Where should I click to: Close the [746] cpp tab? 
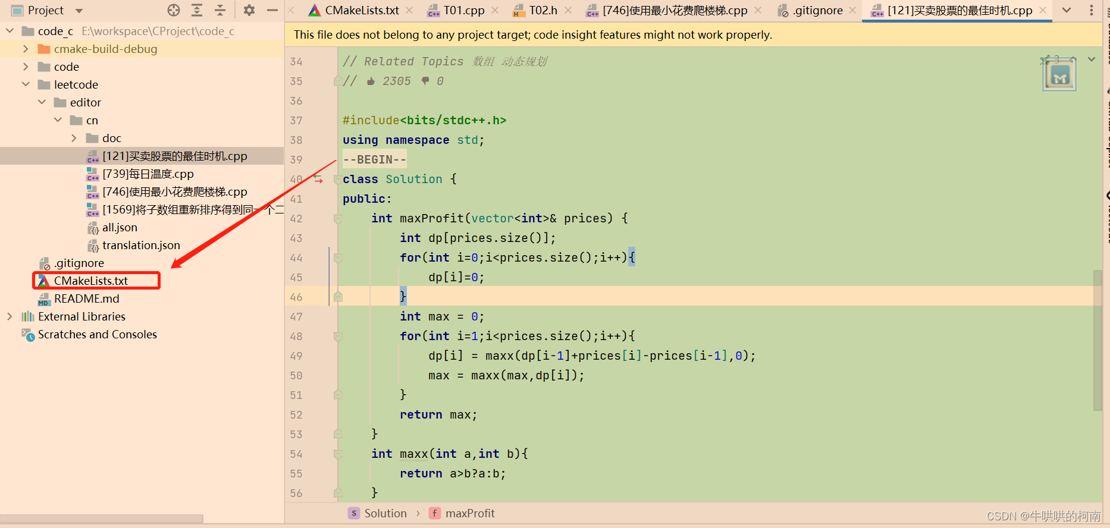point(758,10)
